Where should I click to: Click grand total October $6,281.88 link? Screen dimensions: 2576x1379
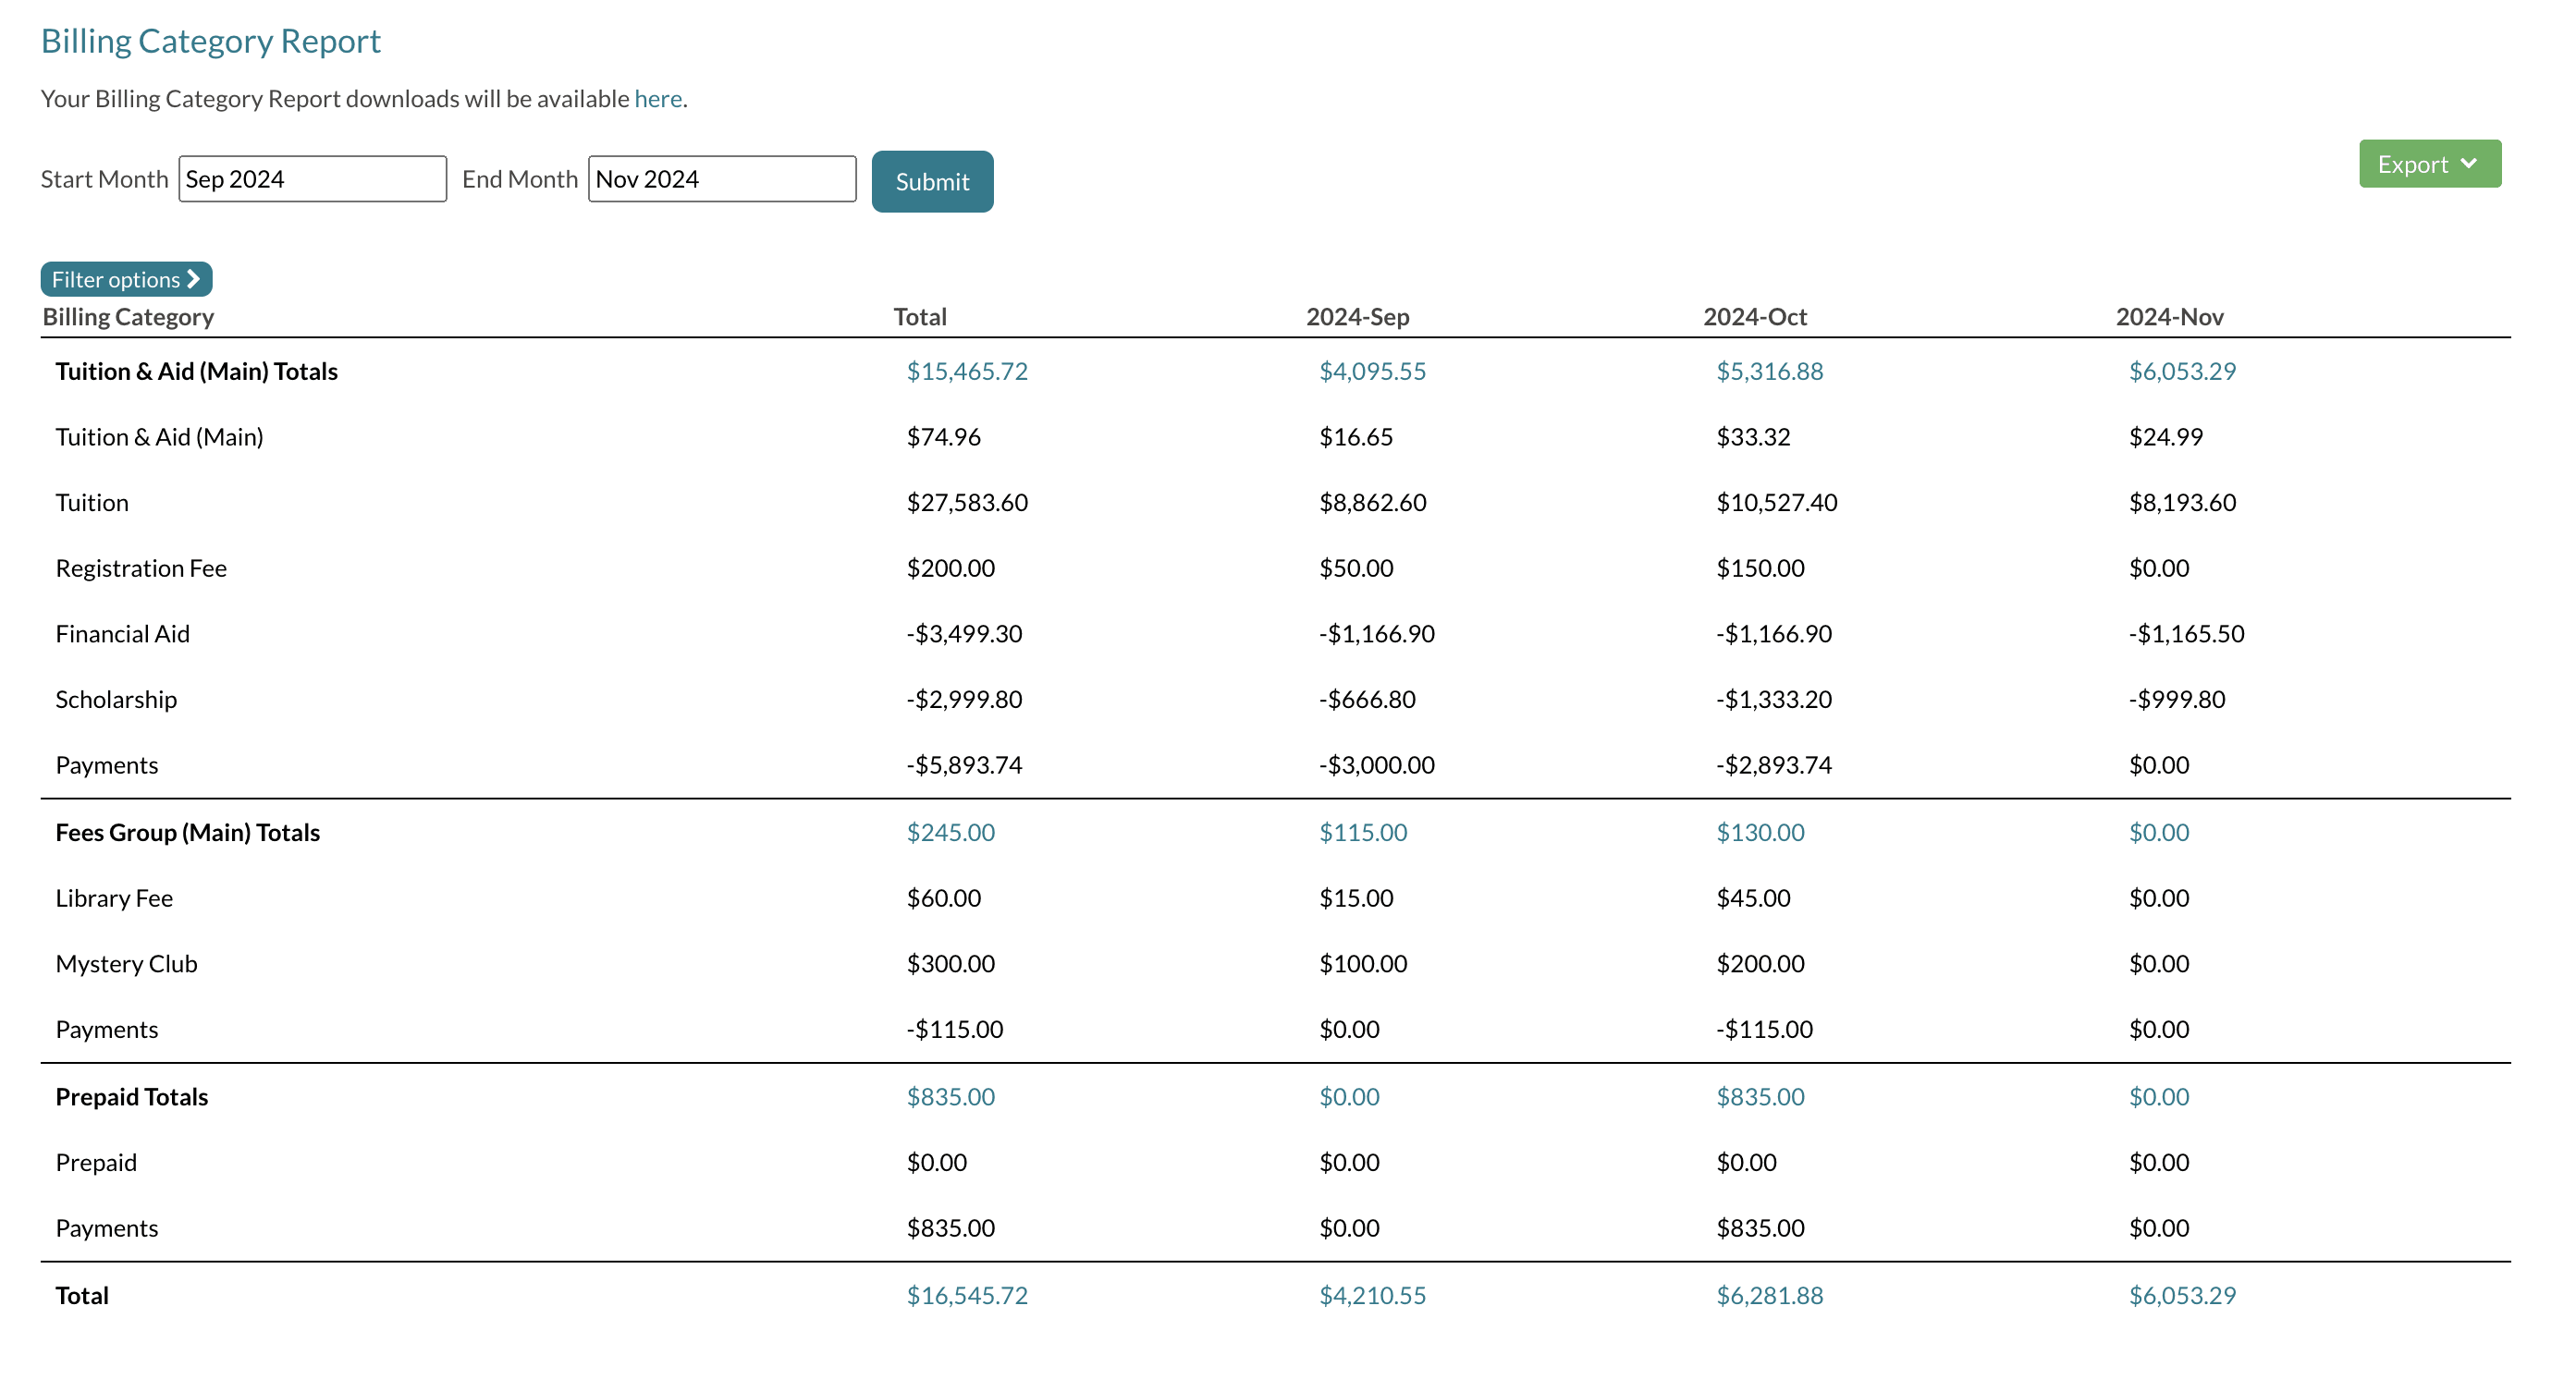pyautogui.click(x=1769, y=1295)
